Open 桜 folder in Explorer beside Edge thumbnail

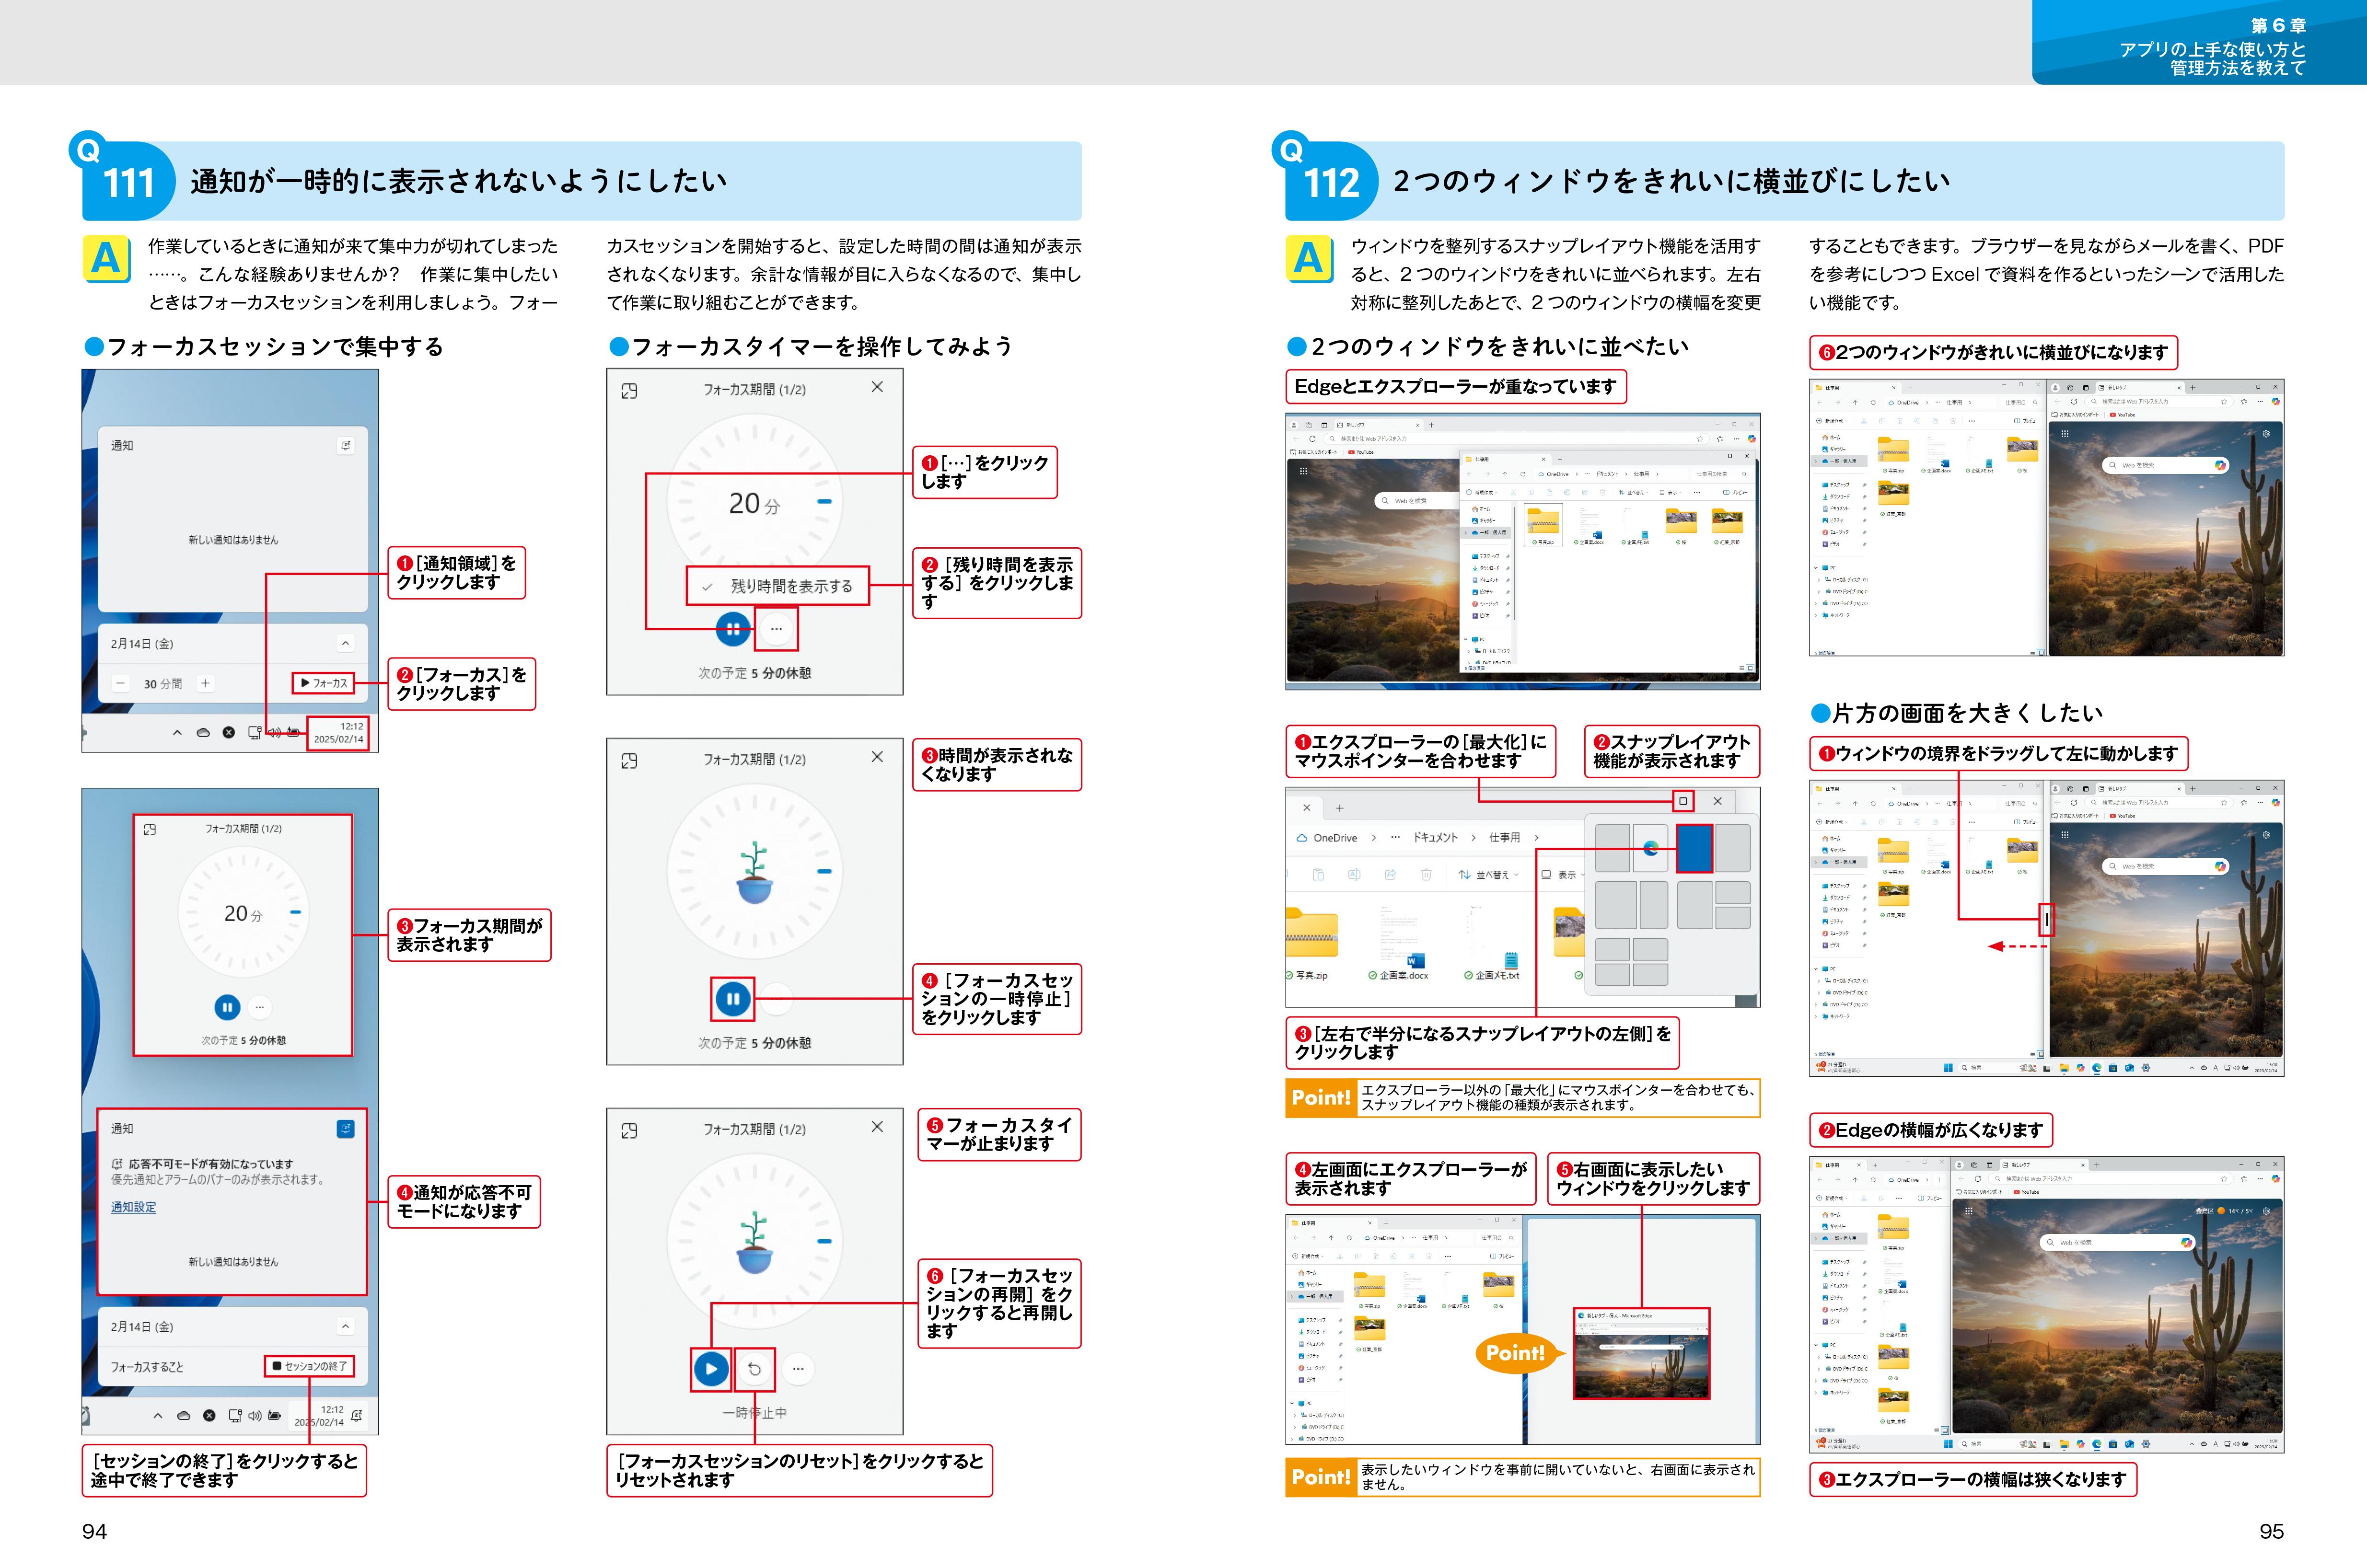pos(1499,1290)
